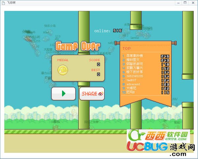
Task: Select leaderboard row 尼玛B
Action: pyautogui.click(x=146, y=92)
